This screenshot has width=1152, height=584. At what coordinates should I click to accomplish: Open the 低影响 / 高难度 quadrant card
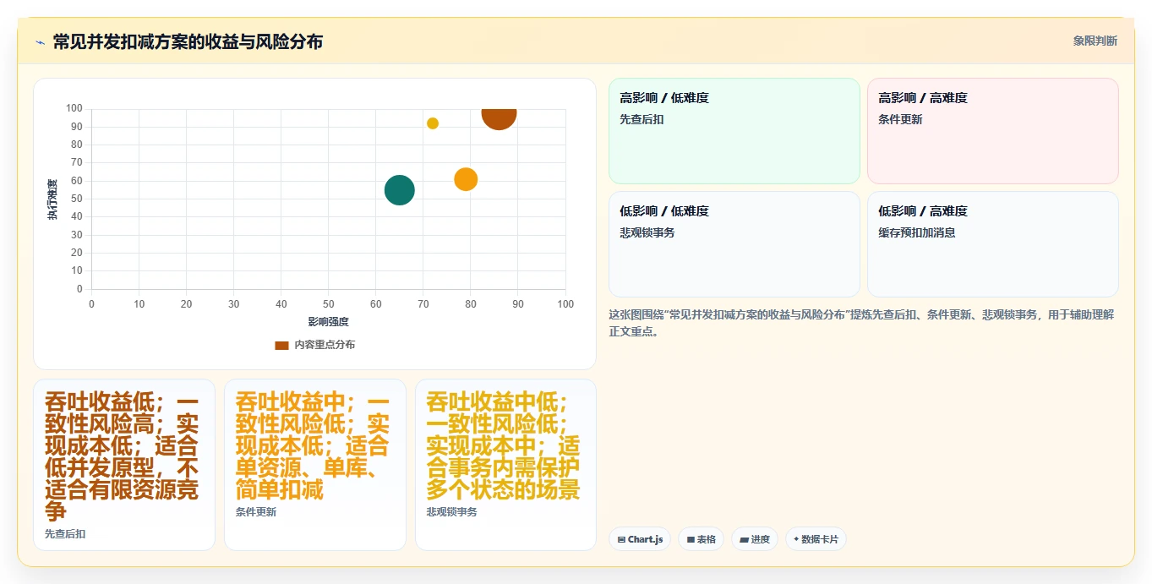click(x=993, y=244)
